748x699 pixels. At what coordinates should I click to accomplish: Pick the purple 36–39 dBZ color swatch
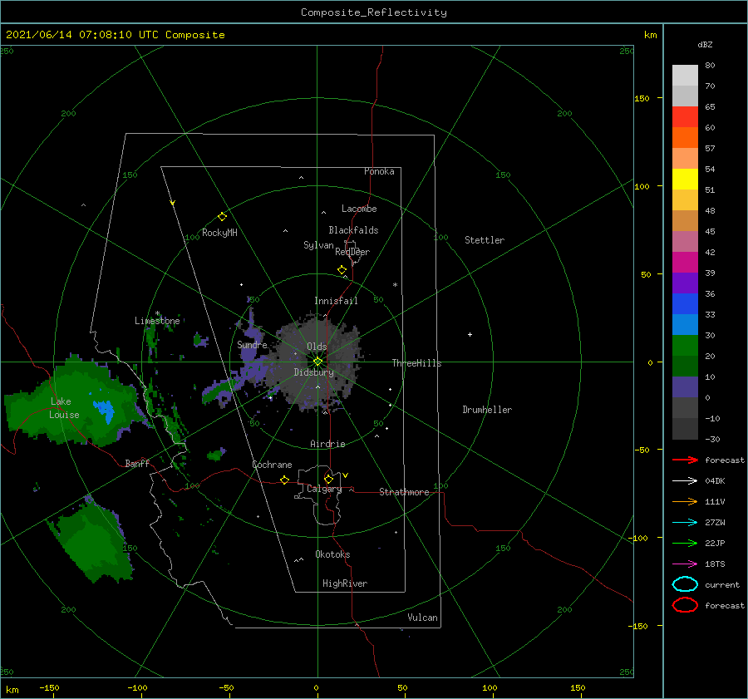[x=685, y=283]
